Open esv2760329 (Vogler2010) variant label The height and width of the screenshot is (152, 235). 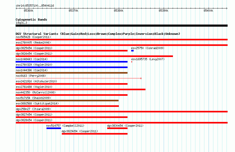point(34,65)
